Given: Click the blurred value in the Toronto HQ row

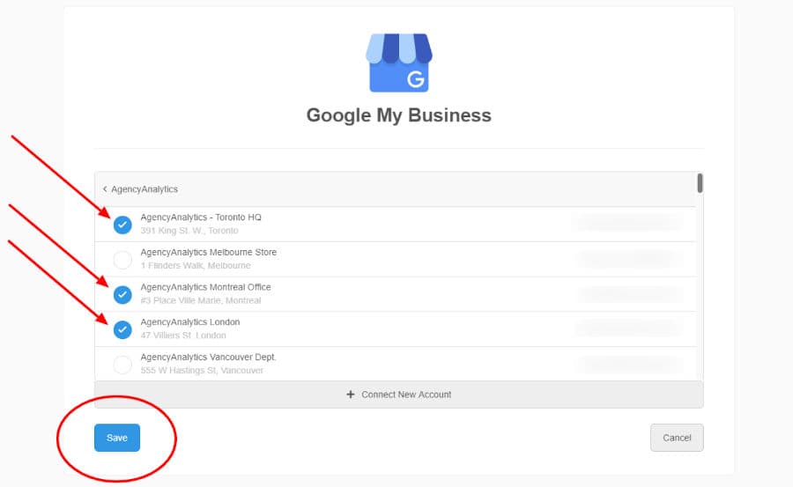Looking at the screenshot, I should [627, 224].
